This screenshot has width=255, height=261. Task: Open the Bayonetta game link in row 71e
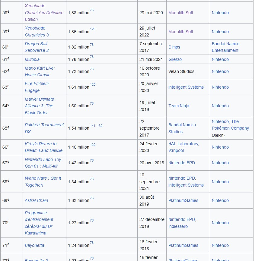click(34, 245)
